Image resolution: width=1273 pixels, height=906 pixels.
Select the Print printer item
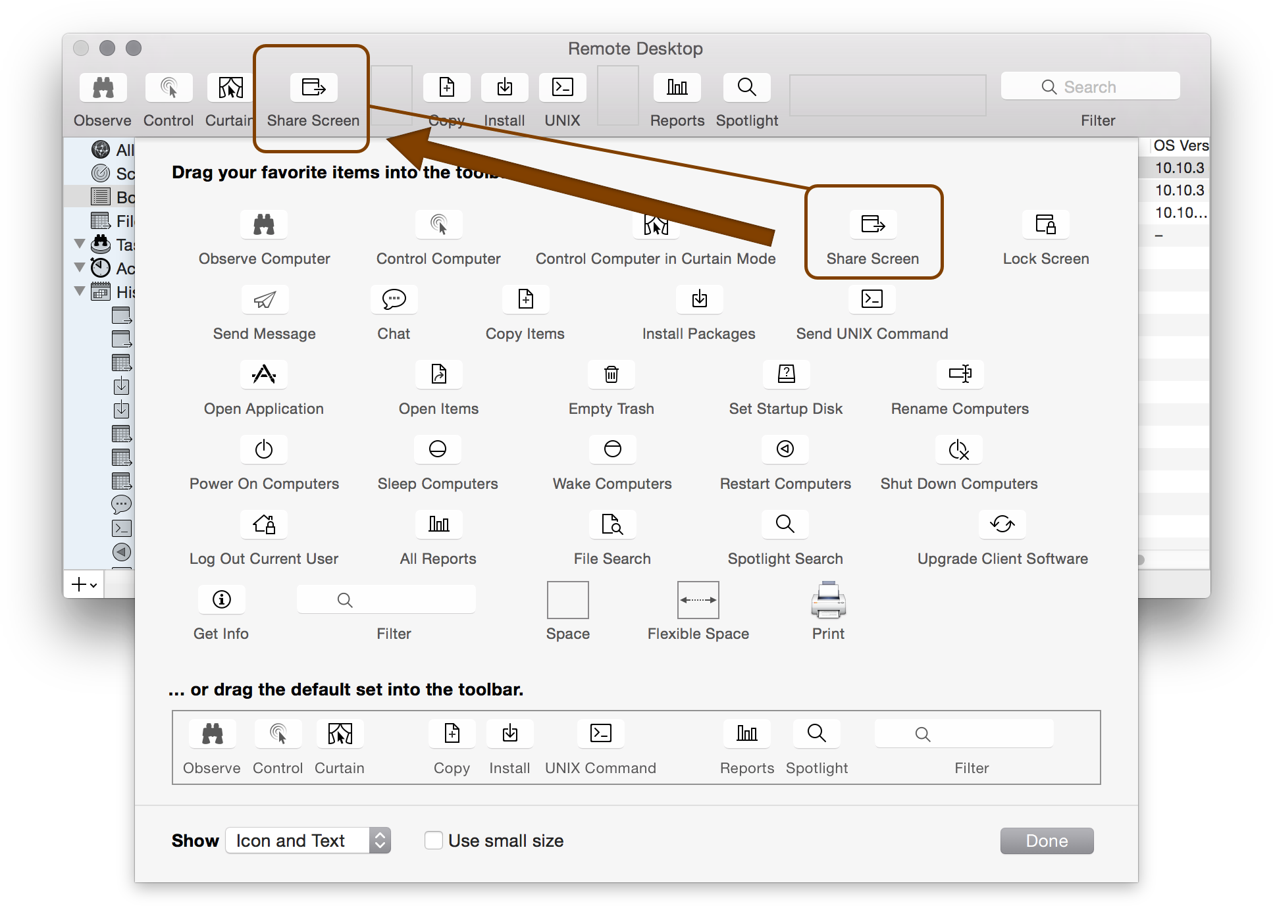tap(828, 600)
